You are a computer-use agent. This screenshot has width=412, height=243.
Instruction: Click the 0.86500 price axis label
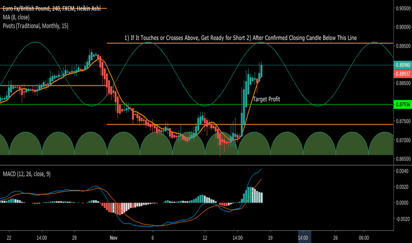click(x=403, y=159)
